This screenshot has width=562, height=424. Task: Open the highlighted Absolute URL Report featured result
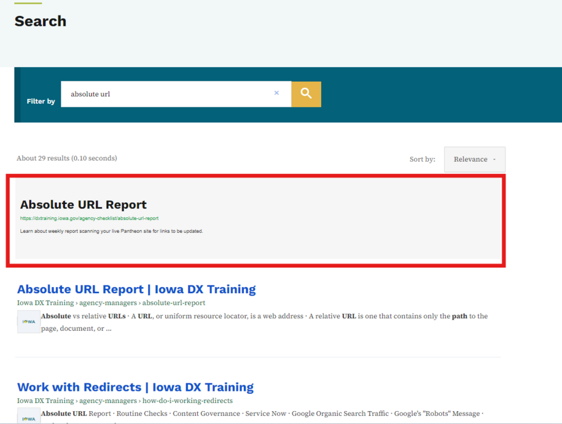point(82,204)
